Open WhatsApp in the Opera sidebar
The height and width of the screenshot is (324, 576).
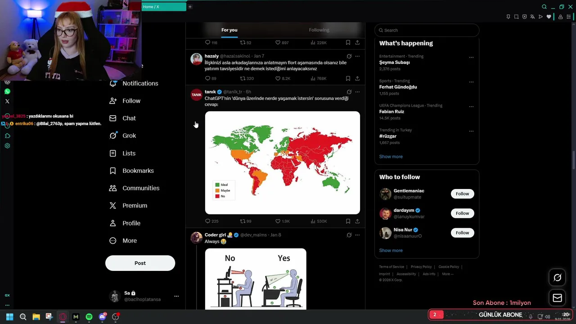tap(7, 91)
